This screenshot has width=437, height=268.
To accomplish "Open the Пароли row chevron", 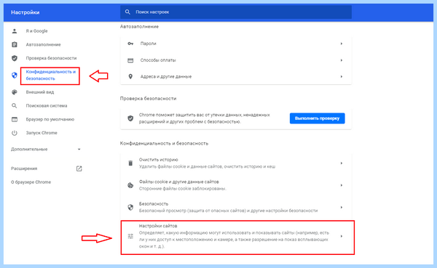I will (x=342, y=44).
